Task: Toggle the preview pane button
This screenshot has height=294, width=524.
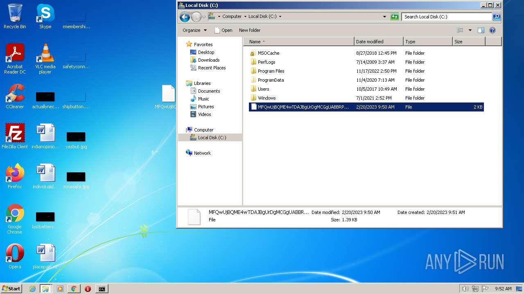Action: 481,30
